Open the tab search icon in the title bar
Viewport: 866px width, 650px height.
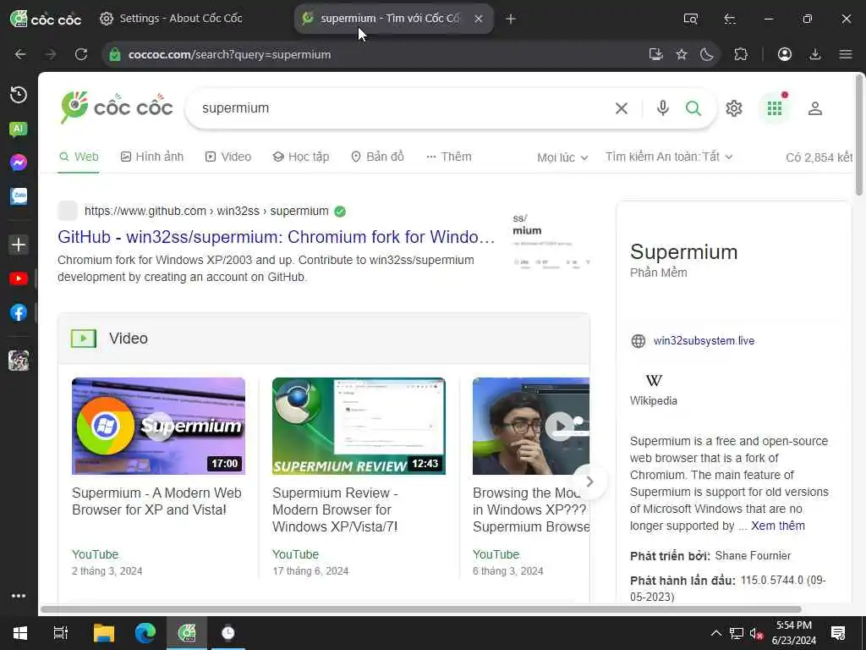point(690,19)
